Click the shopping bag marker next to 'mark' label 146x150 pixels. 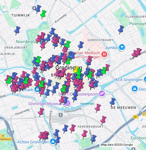point(37,90)
